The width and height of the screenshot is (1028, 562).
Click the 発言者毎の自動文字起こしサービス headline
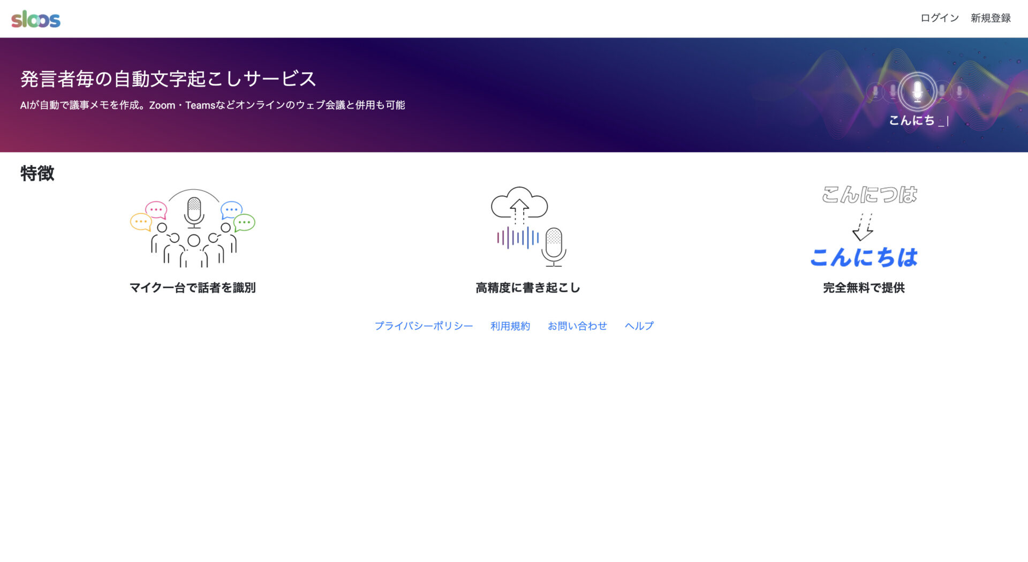[x=168, y=79]
